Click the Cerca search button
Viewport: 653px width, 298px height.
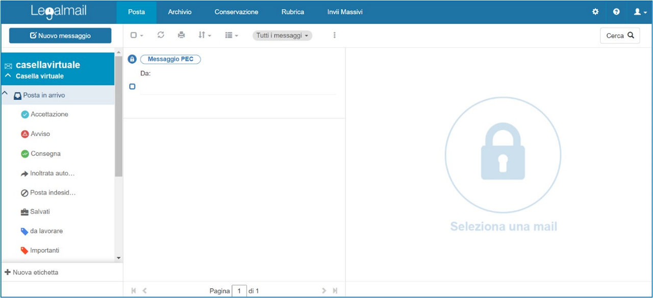pos(620,36)
